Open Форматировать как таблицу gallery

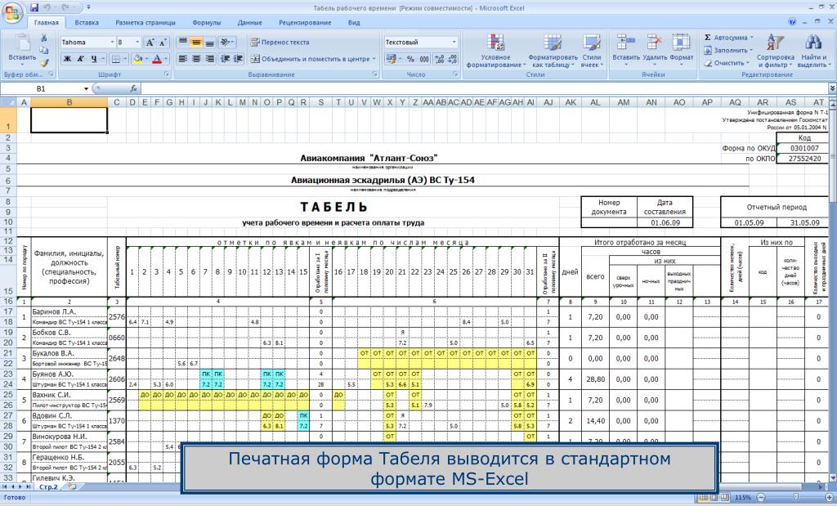[553, 51]
